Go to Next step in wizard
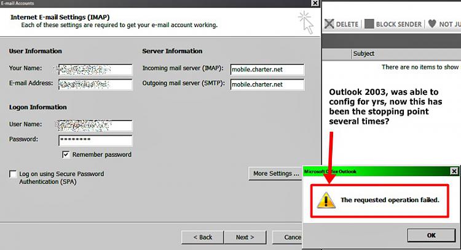The image size is (461, 250). 245,237
